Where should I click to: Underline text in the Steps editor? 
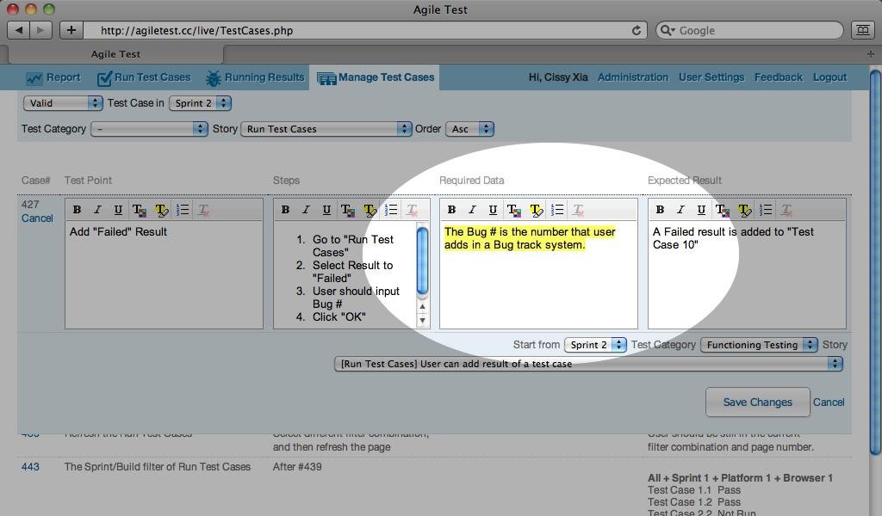326,209
